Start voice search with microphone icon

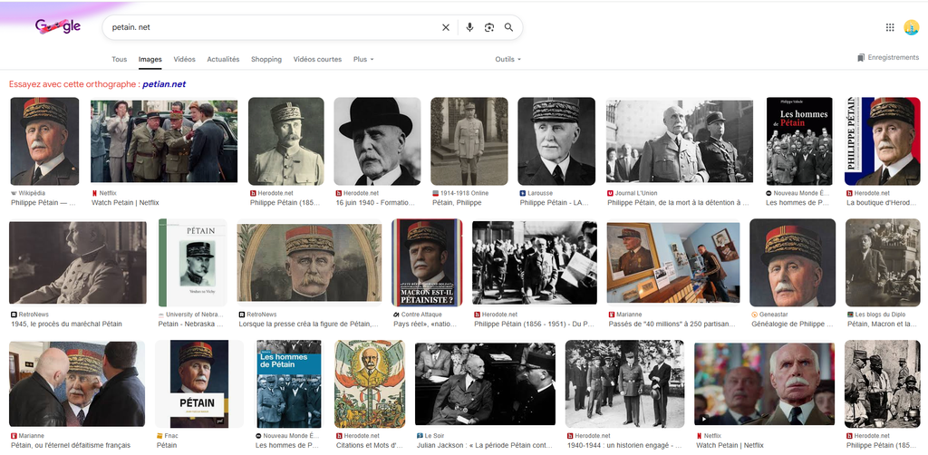click(x=469, y=27)
